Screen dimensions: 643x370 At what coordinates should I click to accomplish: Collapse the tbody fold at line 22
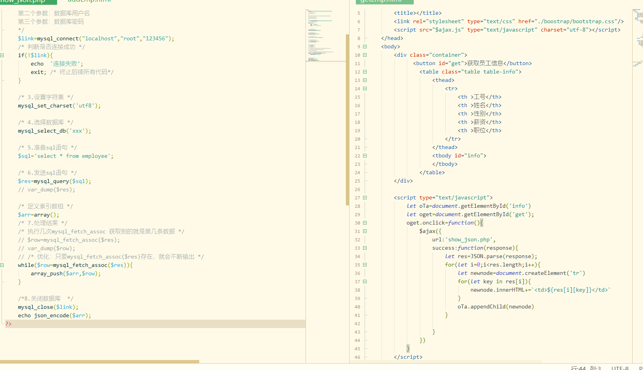[365, 156]
